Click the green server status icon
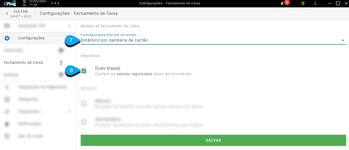349x150 pixels. (x=303, y=4)
